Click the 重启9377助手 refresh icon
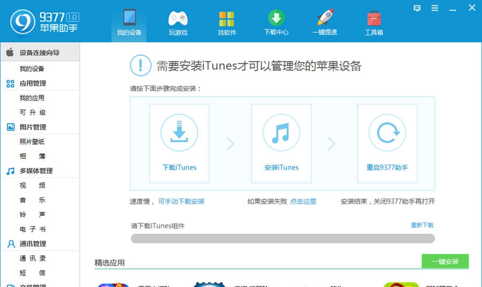The image size is (482, 287). pos(387,132)
